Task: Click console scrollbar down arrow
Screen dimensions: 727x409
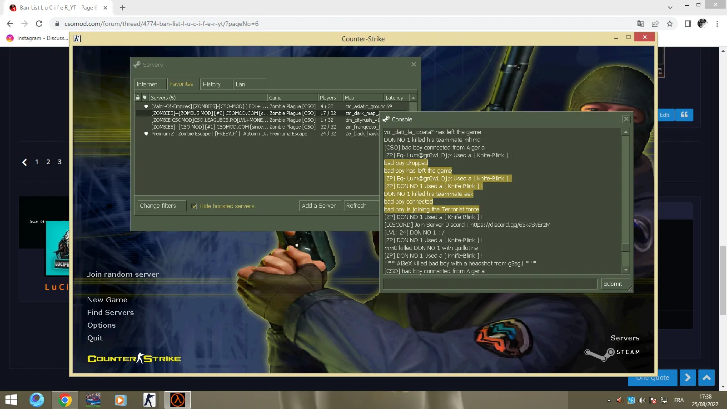Action: [626, 270]
